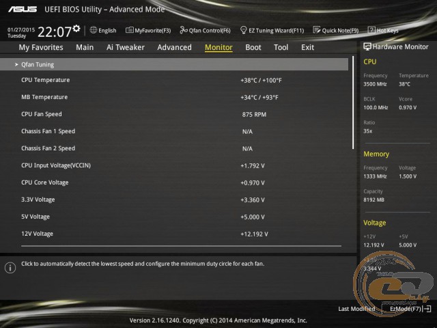Click the globe language icon

click(93, 30)
